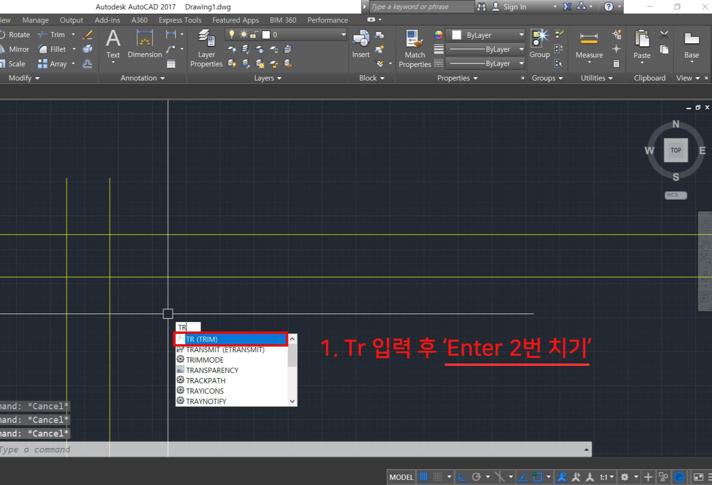The width and height of the screenshot is (712, 485).
Task: Toggle Hardware Acceleration blue circle icon
Action: [679, 477]
